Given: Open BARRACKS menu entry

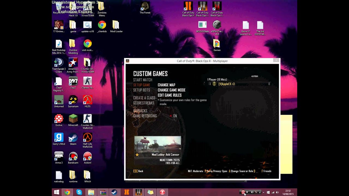Looking at the screenshot, I should (140, 111).
